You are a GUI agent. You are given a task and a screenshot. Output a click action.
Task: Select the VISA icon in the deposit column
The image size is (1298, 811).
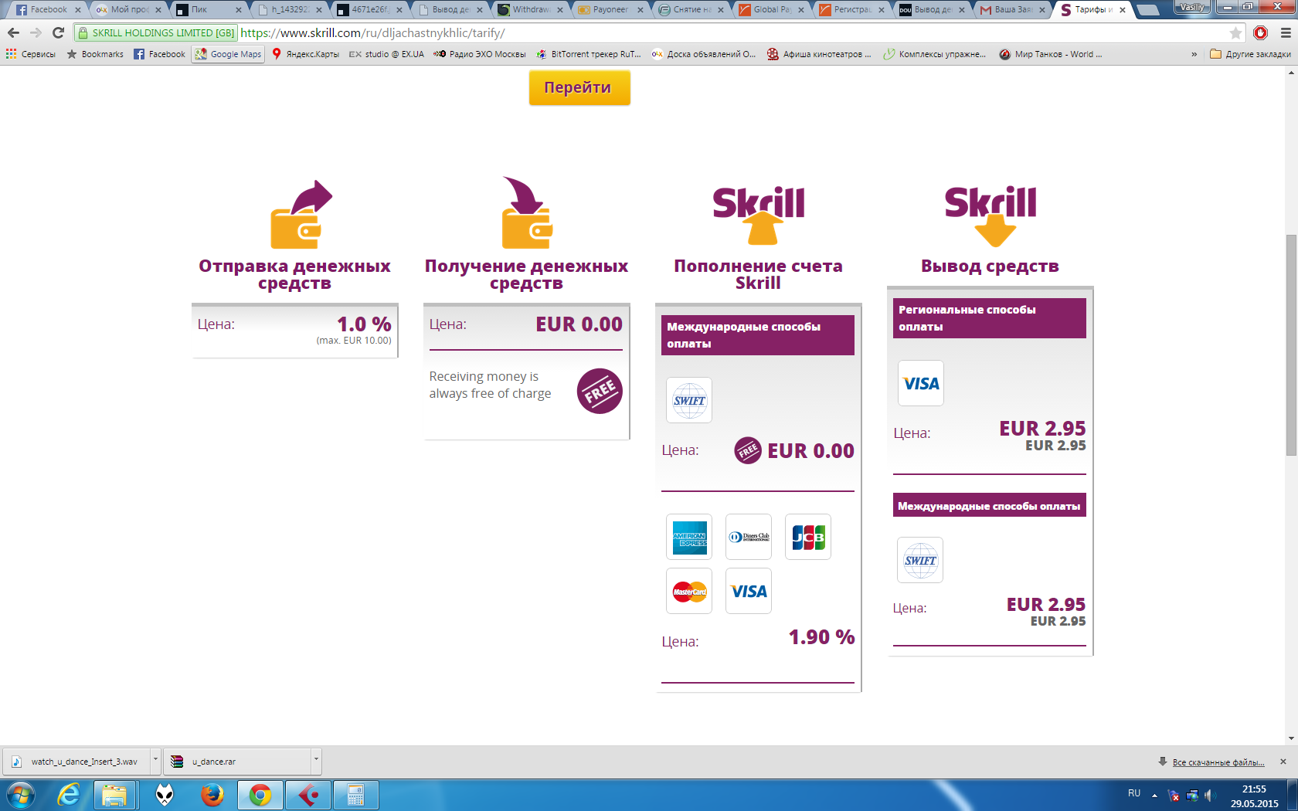pos(749,591)
